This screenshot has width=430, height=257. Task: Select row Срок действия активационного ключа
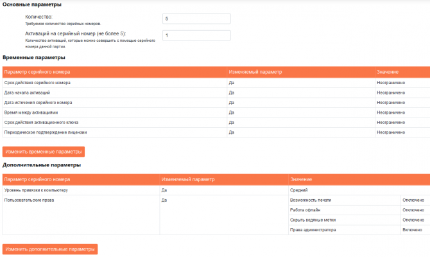click(x=216, y=123)
